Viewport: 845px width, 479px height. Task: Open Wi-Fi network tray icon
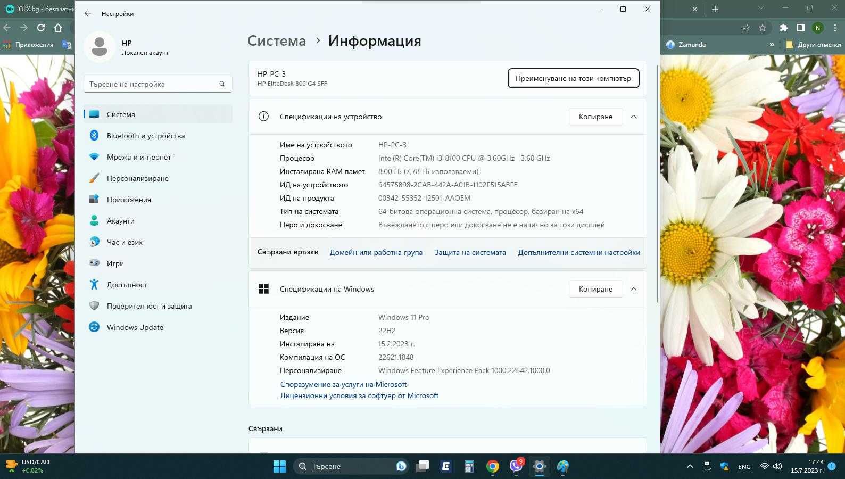coord(765,466)
